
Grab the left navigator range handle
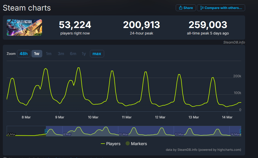(46, 131)
